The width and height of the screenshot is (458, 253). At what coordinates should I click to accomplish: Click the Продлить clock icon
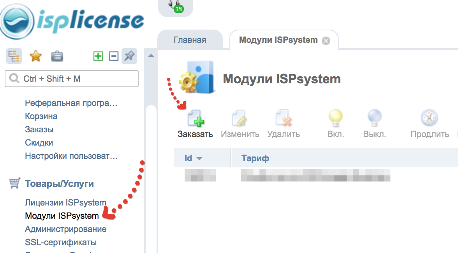(x=429, y=118)
